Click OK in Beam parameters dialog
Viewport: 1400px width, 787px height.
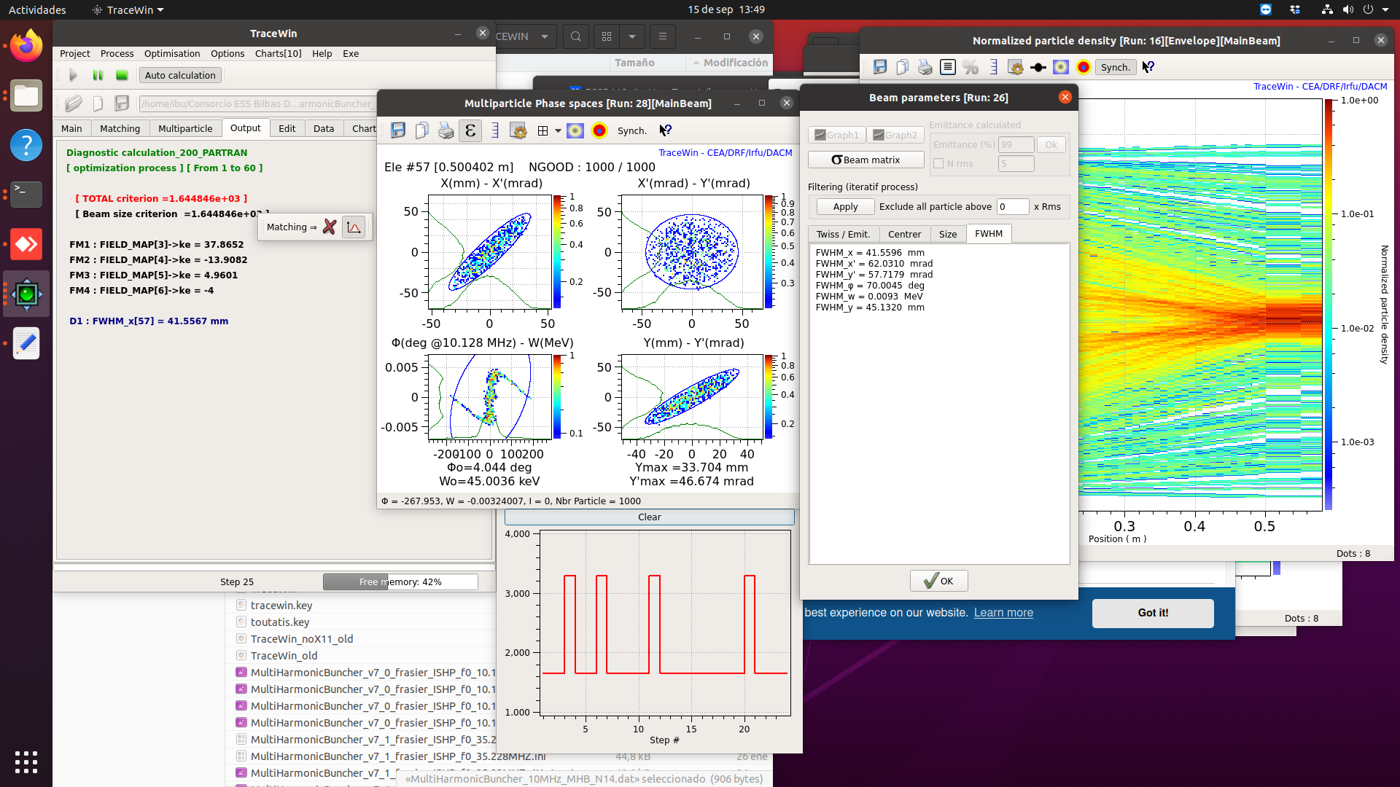[938, 581]
